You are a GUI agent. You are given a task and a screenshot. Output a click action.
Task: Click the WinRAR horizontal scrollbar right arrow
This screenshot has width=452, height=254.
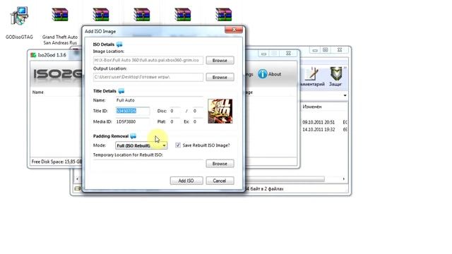tap(344, 179)
